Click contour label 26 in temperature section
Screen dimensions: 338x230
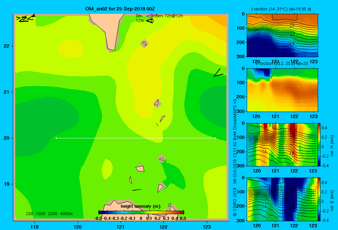point(292,26)
